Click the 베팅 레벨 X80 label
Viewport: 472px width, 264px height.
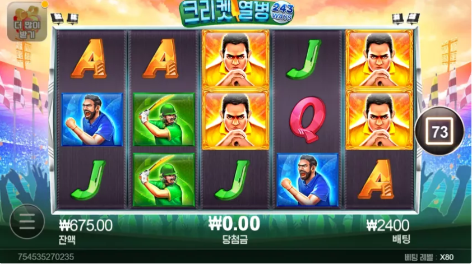(429, 257)
